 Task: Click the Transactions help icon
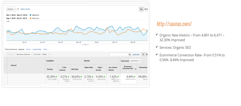pyautogui.click(x=143, y=70)
